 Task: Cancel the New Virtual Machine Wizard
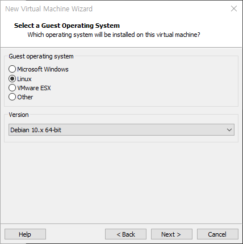pyautogui.click(x=217, y=234)
